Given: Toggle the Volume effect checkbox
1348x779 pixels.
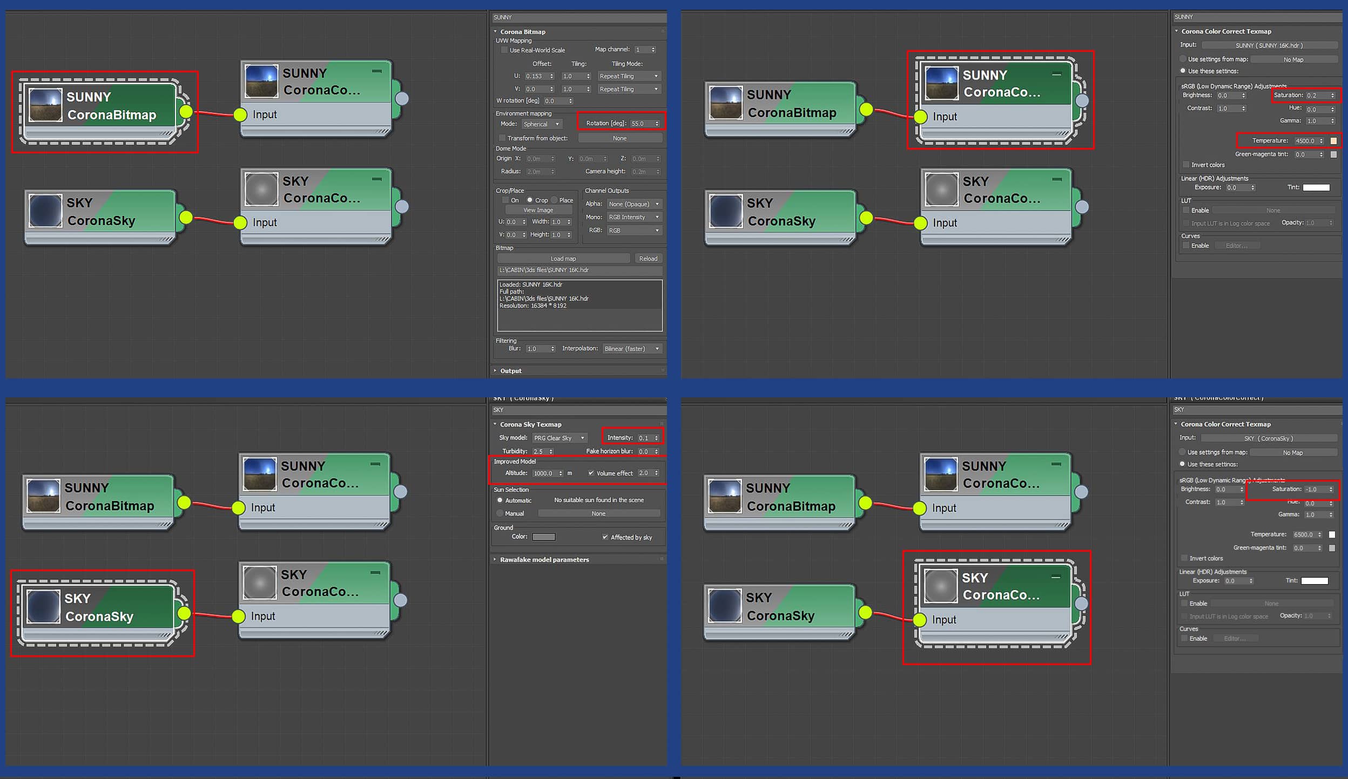Looking at the screenshot, I should [x=591, y=473].
